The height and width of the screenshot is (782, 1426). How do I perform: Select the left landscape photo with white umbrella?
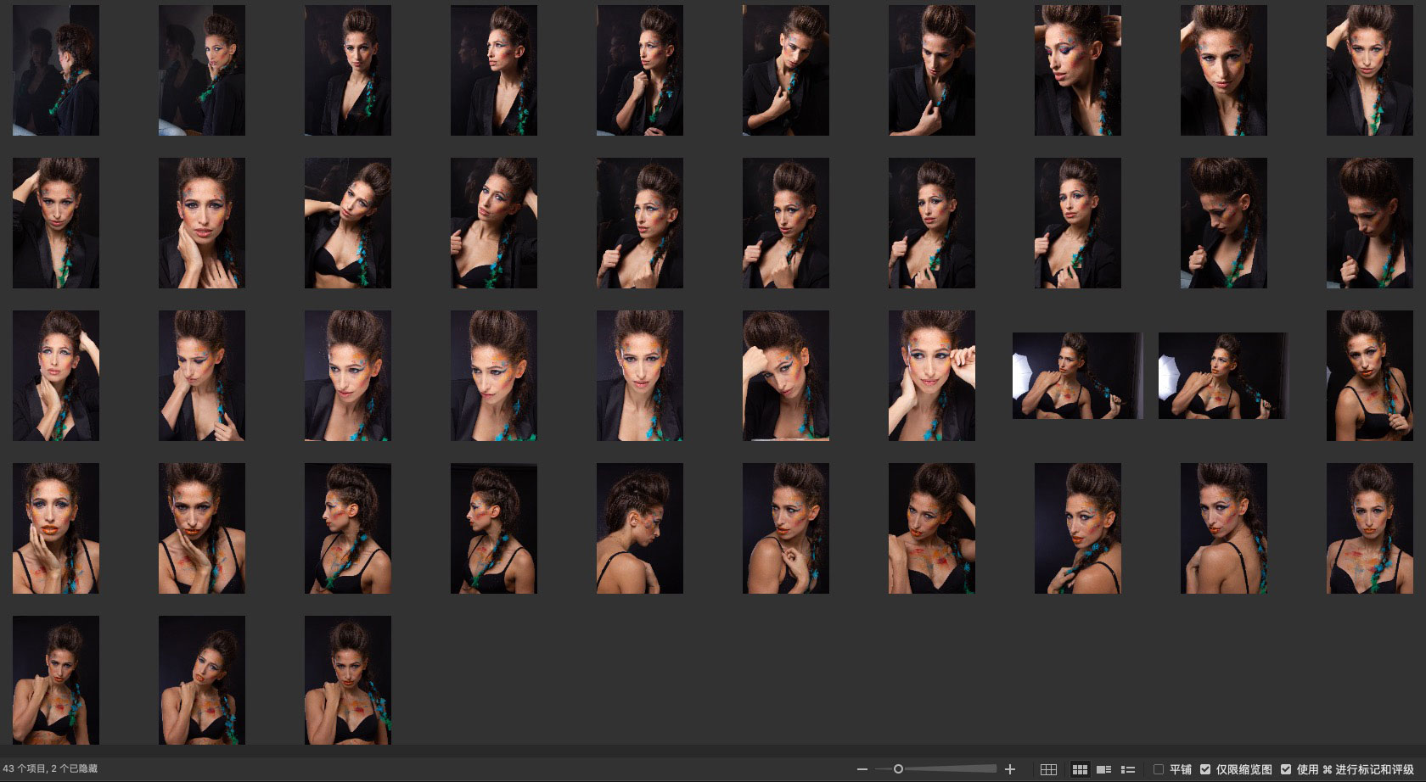1077,376
